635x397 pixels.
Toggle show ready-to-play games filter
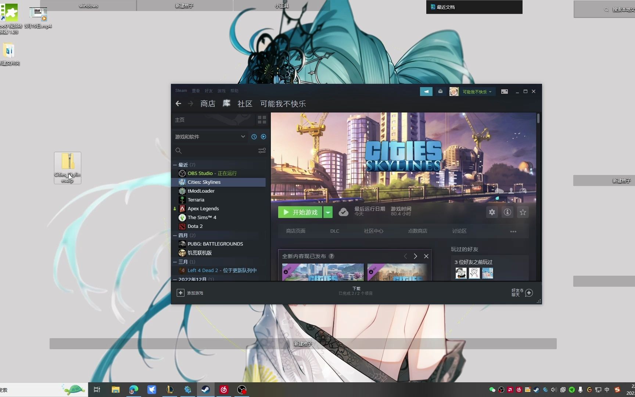tap(263, 137)
